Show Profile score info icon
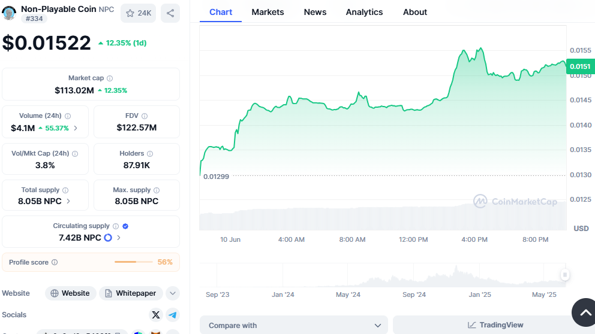Screen dimensions: 595x334 (55, 262)
